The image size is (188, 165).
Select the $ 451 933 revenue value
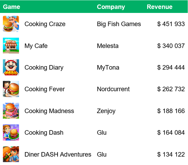(171, 24)
